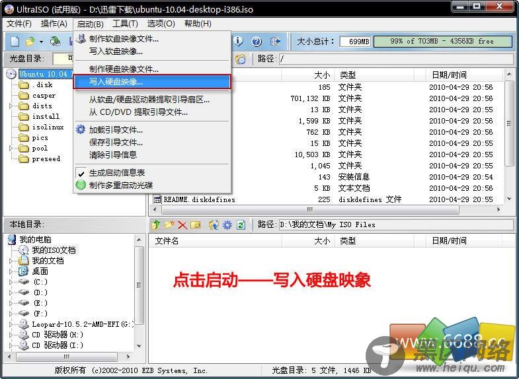The height and width of the screenshot is (379, 519).
Task: Expand the dists folder tree node
Action: point(11,106)
